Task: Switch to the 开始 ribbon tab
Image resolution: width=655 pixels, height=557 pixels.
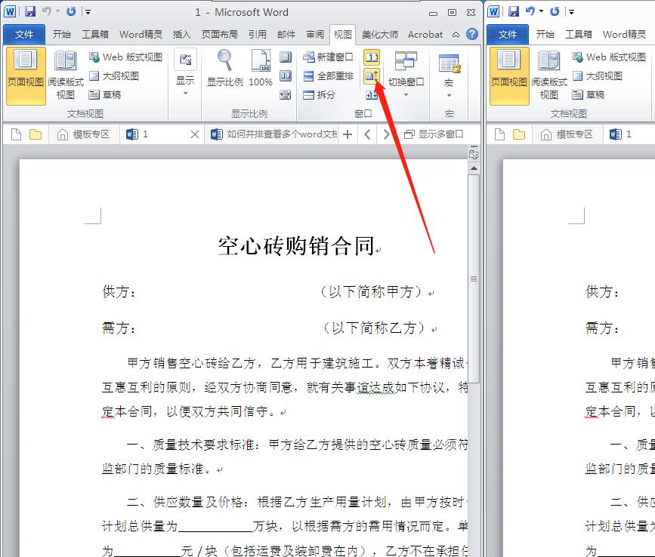Action: tap(62, 34)
